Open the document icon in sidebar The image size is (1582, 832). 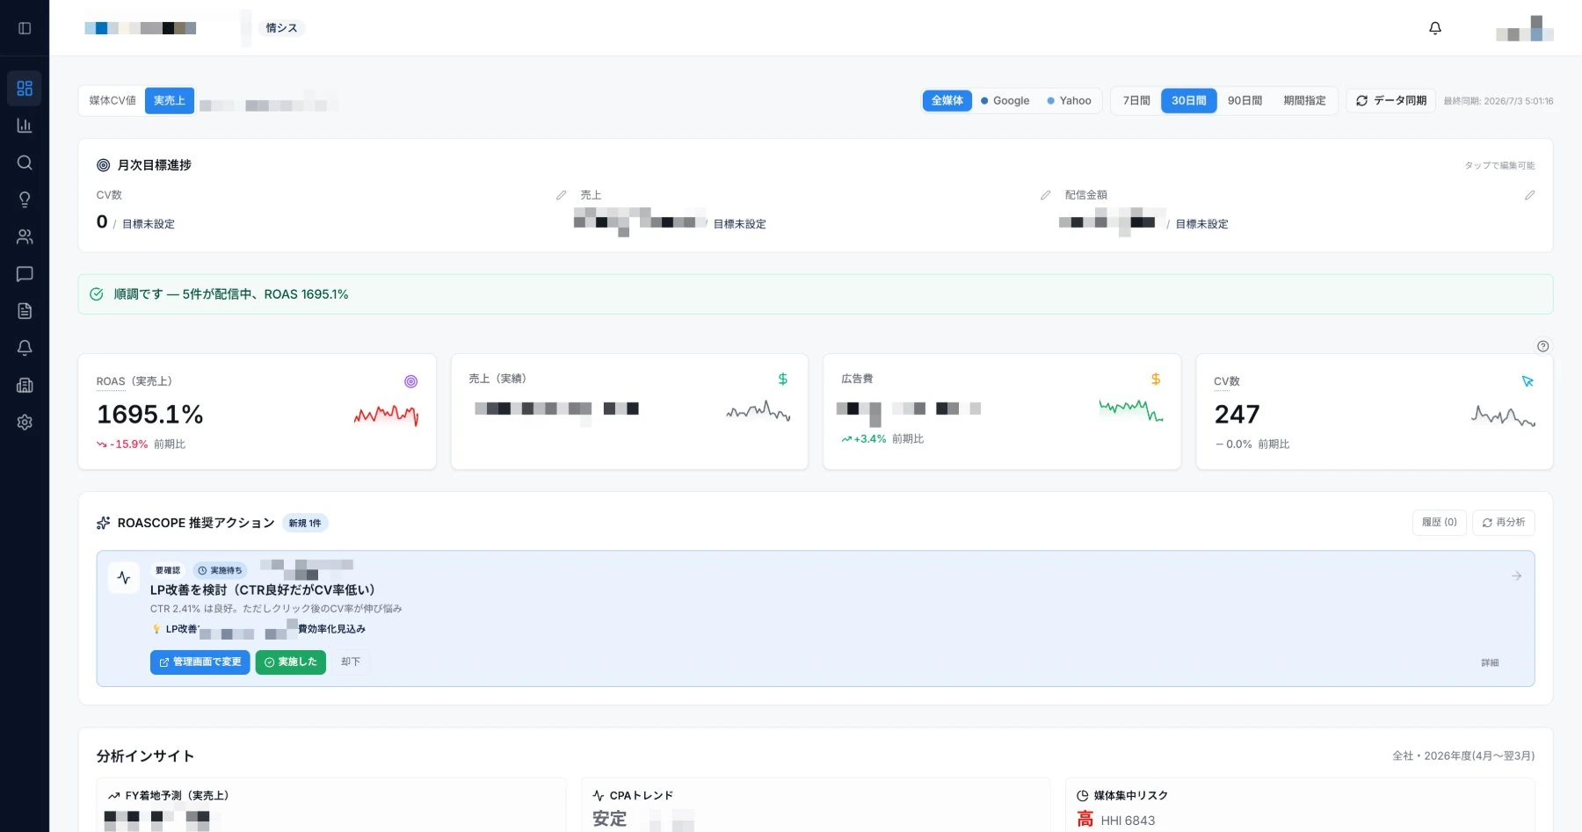pos(25,311)
